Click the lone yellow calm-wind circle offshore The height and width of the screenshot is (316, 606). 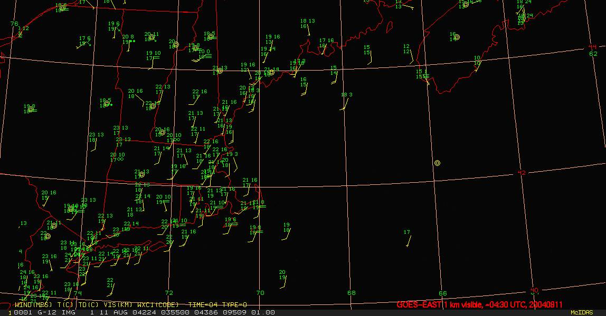[437, 163]
